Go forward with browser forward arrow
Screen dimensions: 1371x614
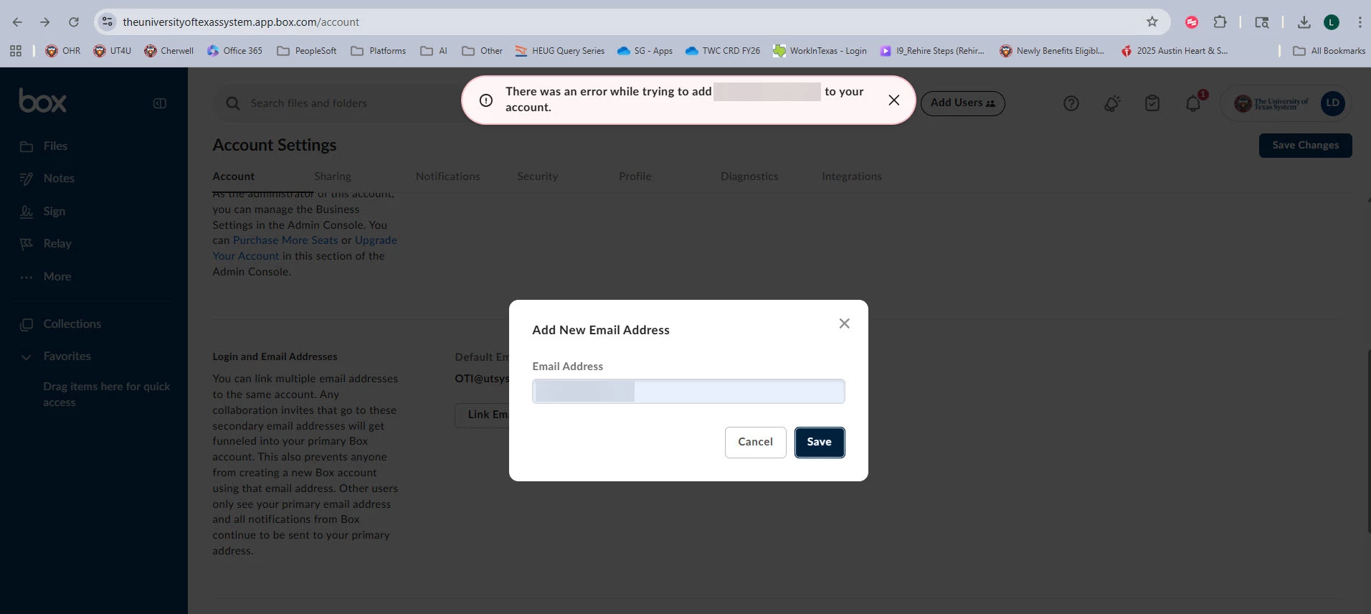tap(45, 22)
